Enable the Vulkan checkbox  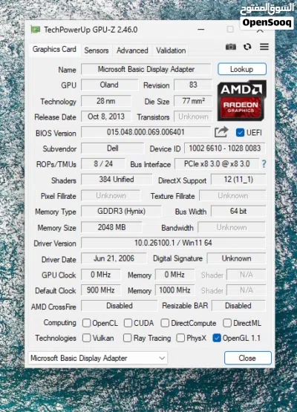[86, 338]
